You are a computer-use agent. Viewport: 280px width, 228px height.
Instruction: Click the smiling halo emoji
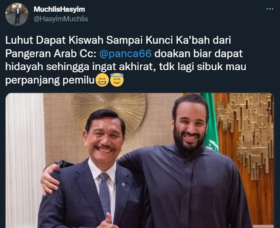click(x=117, y=80)
